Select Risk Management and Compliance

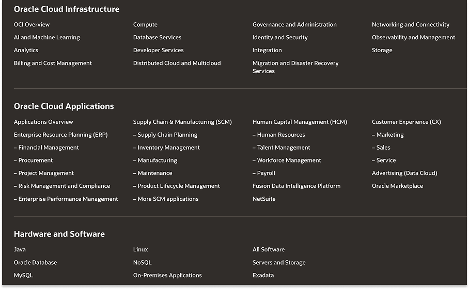[62, 186]
